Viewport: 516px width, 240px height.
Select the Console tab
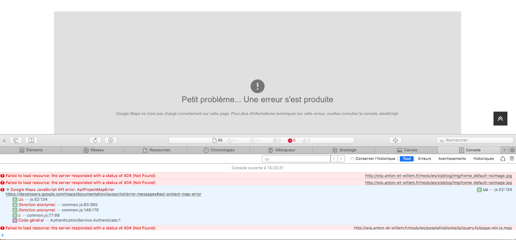(469, 150)
